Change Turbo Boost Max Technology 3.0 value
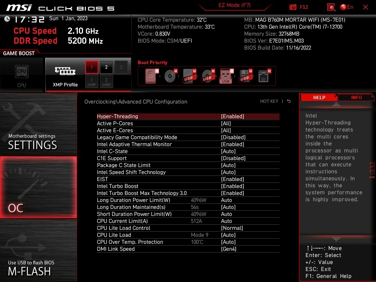Image resolution: width=376 pixels, height=282 pixels. (232, 193)
